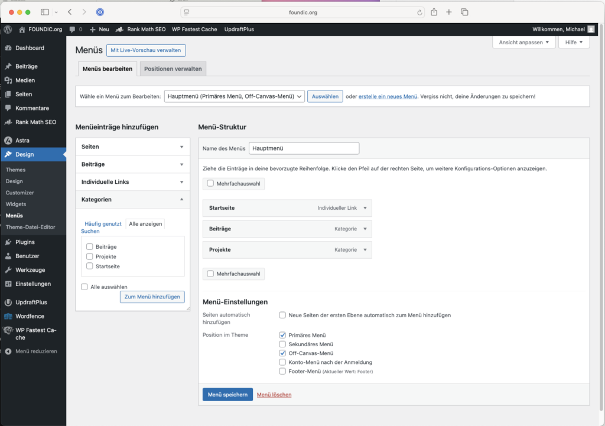Click the Astra icon in the sidebar
Image resolution: width=605 pixels, height=426 pixels.
pyautogui.click(x=8, y=141)
